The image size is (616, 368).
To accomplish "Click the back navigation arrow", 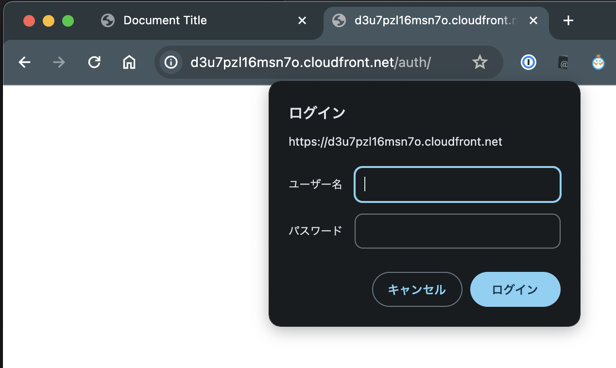I will [x=24, y=62].
